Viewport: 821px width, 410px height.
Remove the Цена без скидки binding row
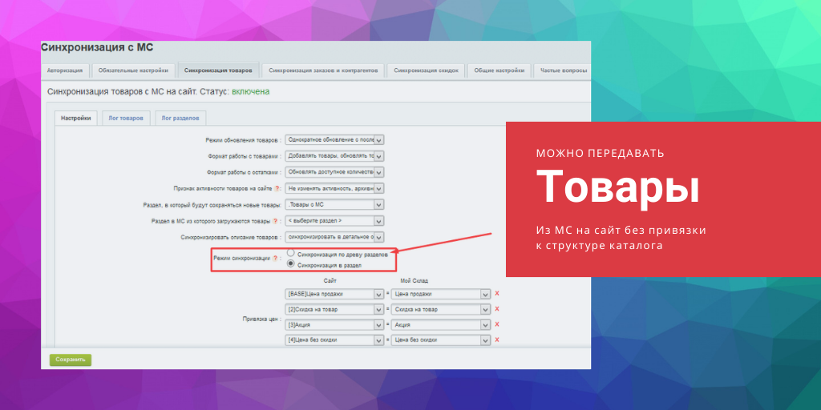(497, 340)
